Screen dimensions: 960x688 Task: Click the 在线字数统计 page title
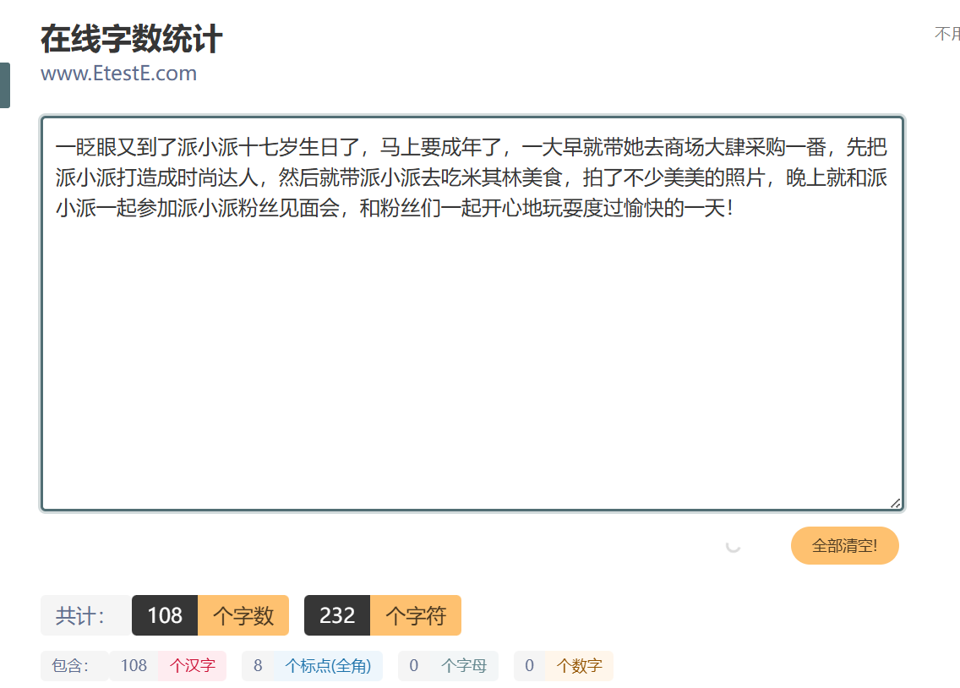click(131, 39)
